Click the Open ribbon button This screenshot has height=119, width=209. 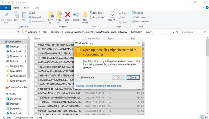pos(124,13)
